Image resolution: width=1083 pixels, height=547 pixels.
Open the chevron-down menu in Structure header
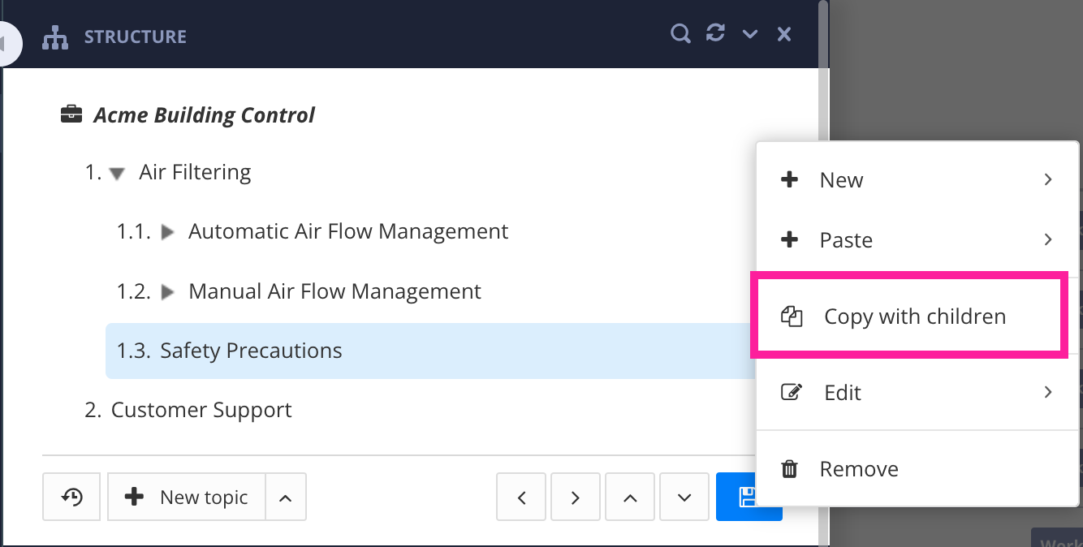coord(750,34)
